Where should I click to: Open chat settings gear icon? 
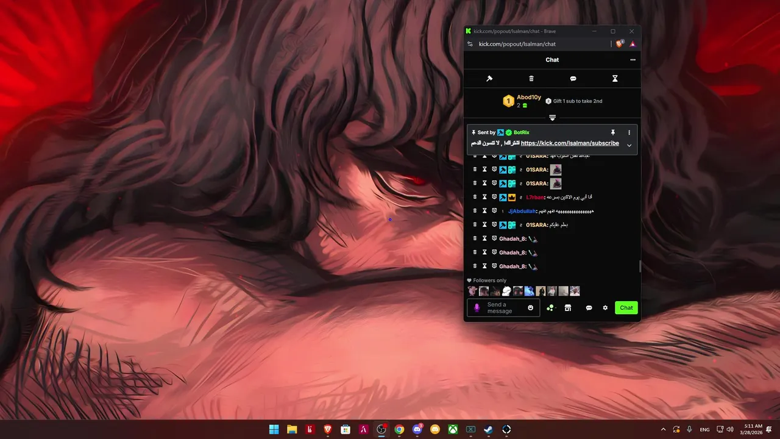605,308
